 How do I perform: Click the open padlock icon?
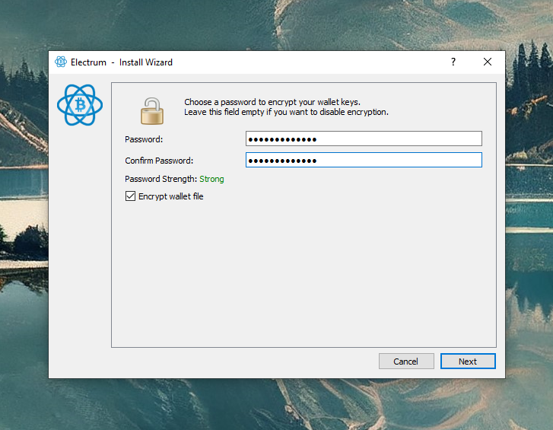point(152,110)
